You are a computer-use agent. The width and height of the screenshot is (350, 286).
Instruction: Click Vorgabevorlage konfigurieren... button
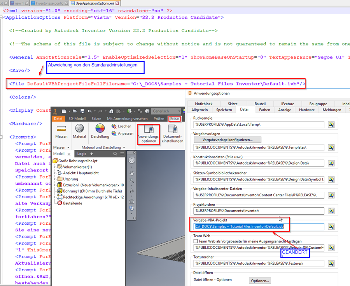[227, 140]
